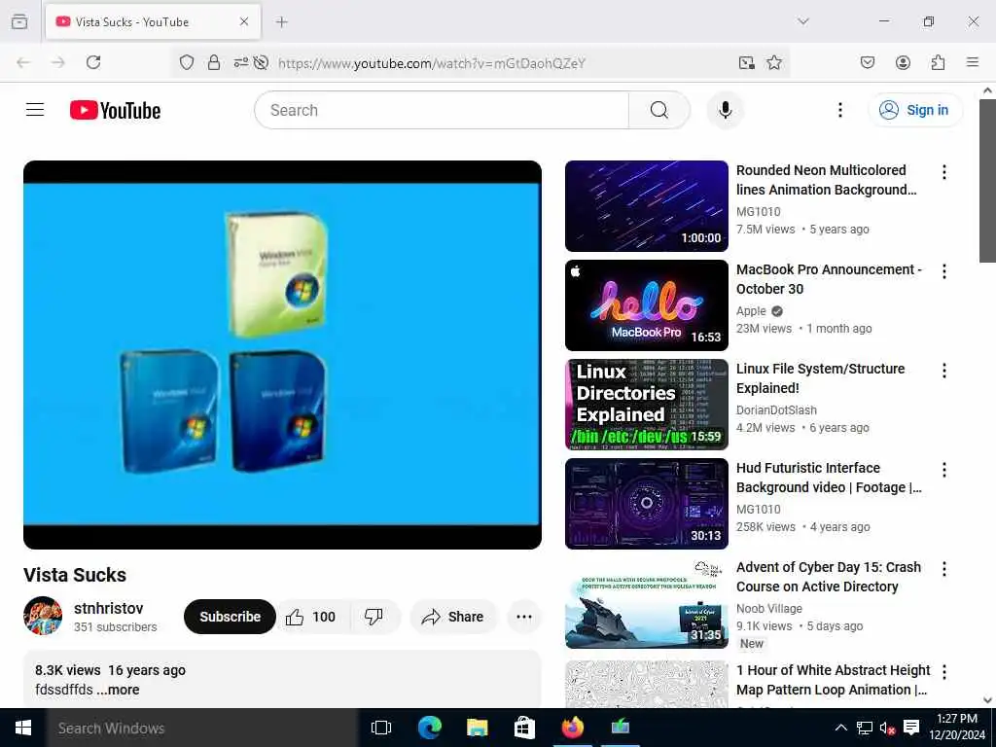Show hidden system tray icons
996x747 pixels.
[x=840, y=728]
